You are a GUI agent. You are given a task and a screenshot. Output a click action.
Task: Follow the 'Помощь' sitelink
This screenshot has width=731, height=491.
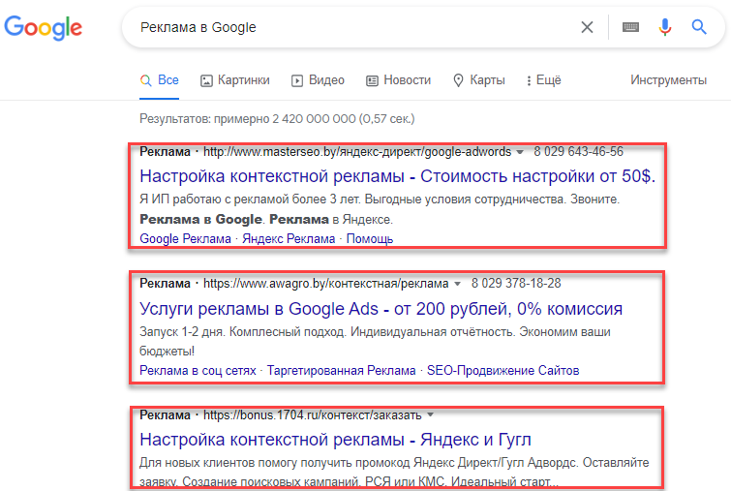tap(370, 239)
